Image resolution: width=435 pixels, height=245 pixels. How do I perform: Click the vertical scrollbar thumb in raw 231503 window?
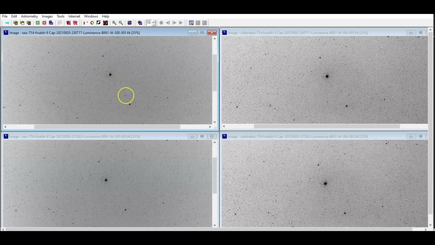214,176
